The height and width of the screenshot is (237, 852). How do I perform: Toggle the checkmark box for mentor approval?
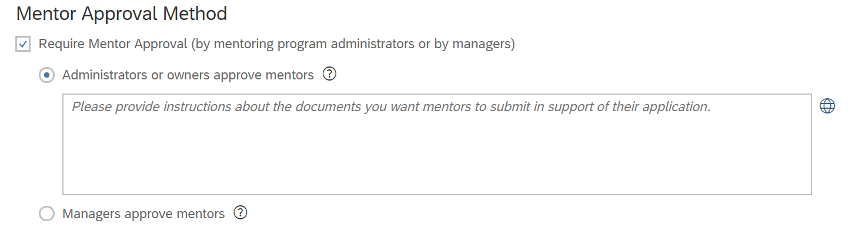tap(23, 44)
